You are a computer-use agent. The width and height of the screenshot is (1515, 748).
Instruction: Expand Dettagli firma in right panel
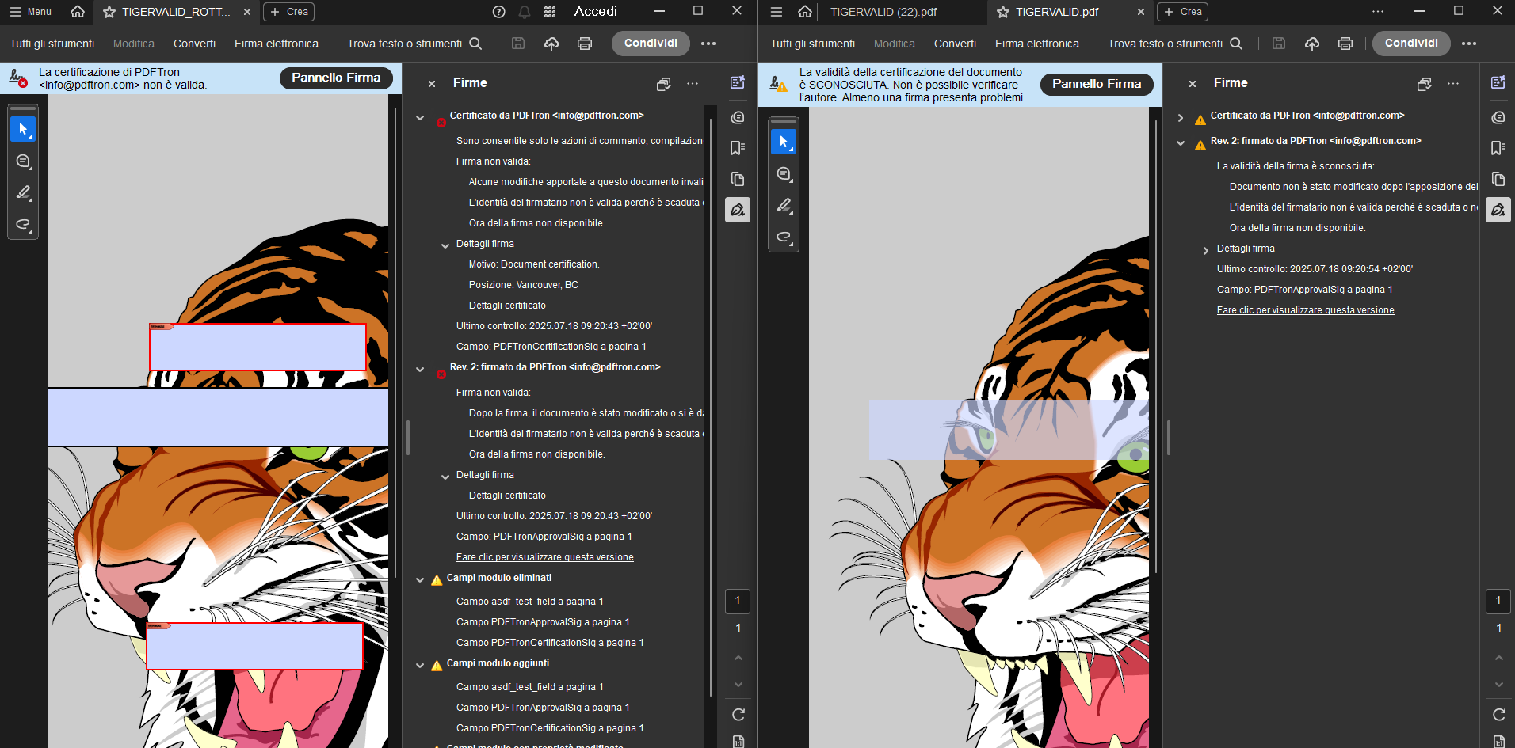[x=1206, y=250]
